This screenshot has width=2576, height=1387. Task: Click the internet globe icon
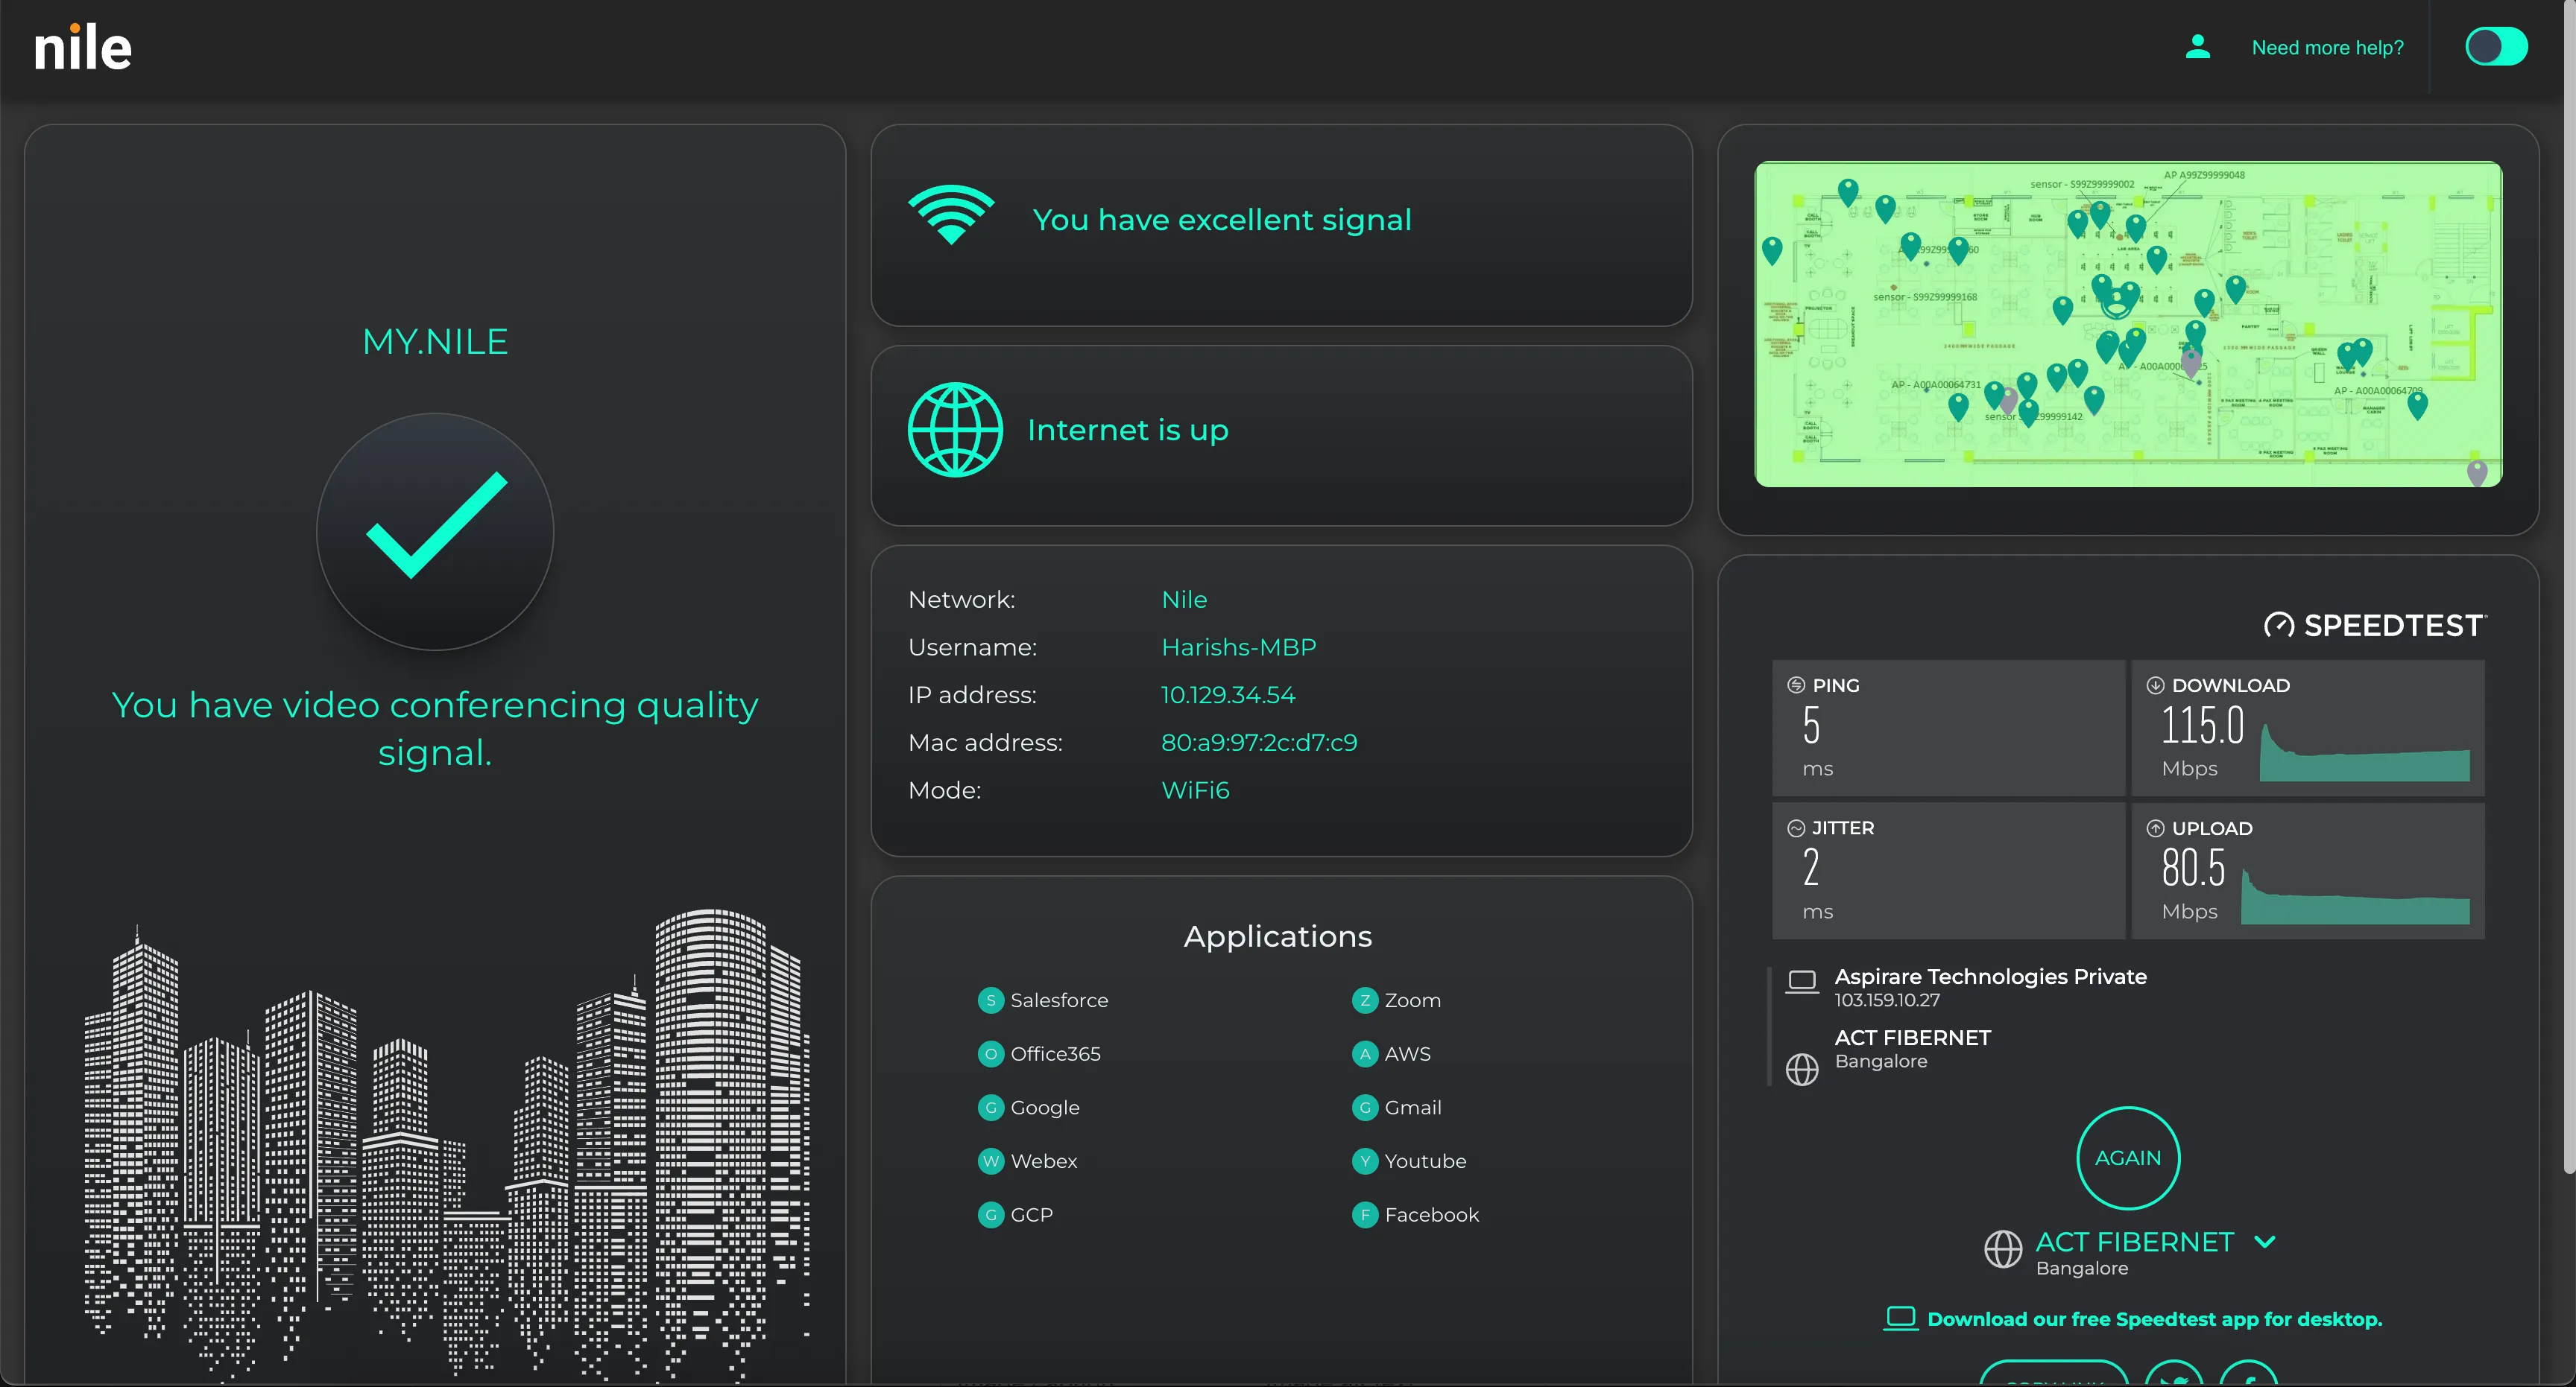point(955,430)
